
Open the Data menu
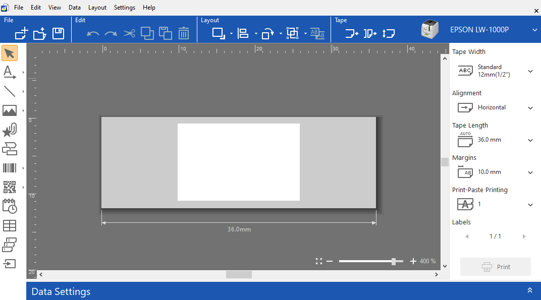pos(75,8)
